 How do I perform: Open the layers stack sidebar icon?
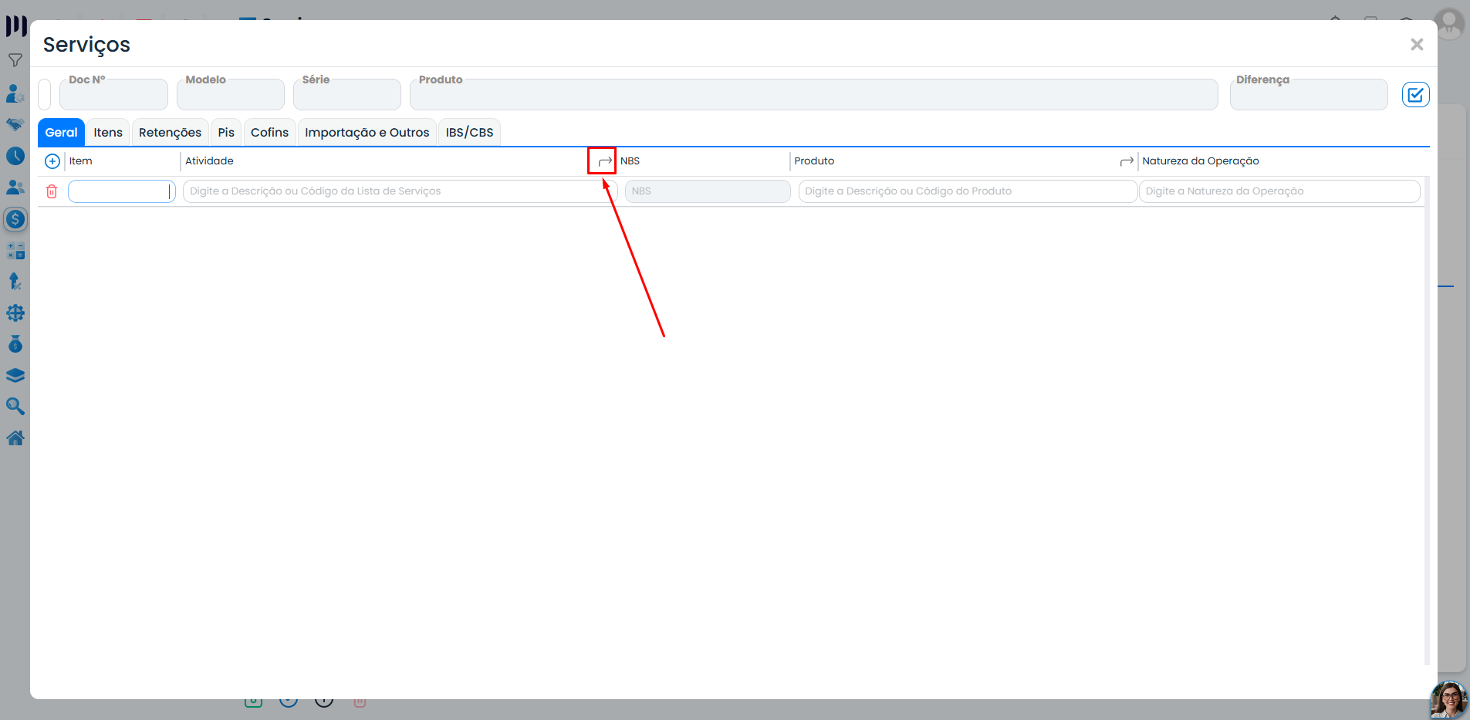(x=15, y=376)
